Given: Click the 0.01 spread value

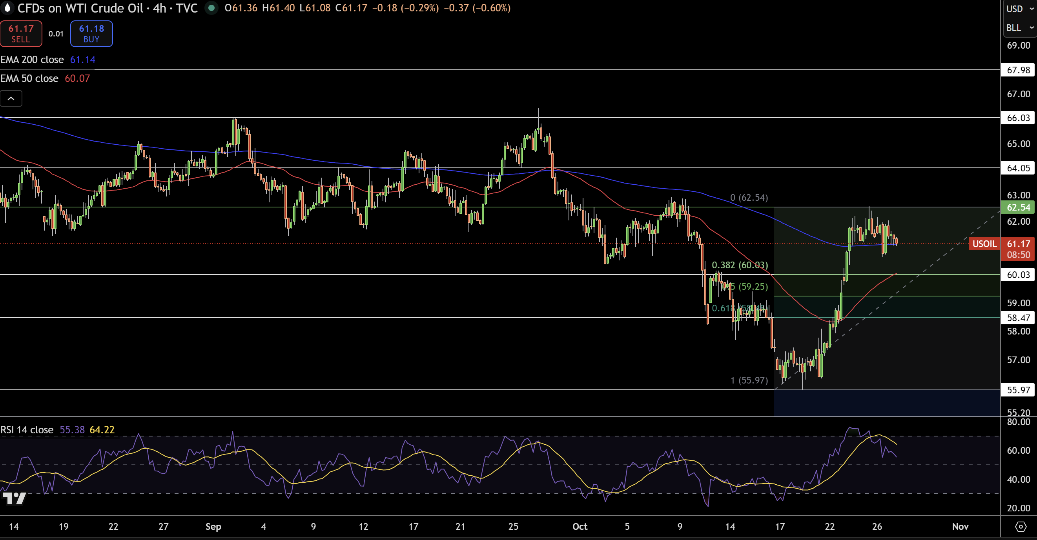Looking at the screenshot, I should (56, 34).
